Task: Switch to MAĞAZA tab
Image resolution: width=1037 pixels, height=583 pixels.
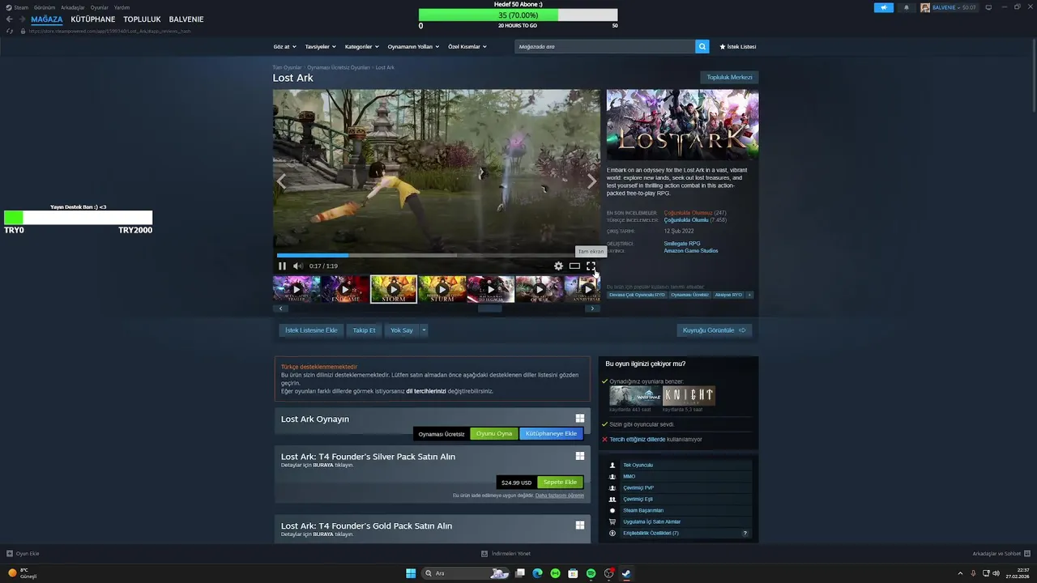Action: 46,19
